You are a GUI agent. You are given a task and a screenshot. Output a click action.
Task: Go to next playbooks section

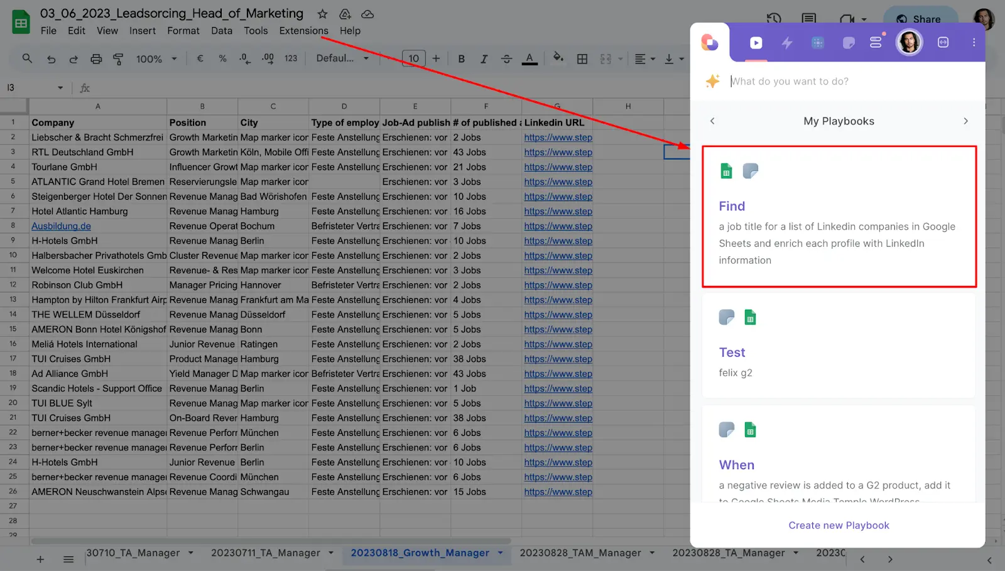[965, 121]
